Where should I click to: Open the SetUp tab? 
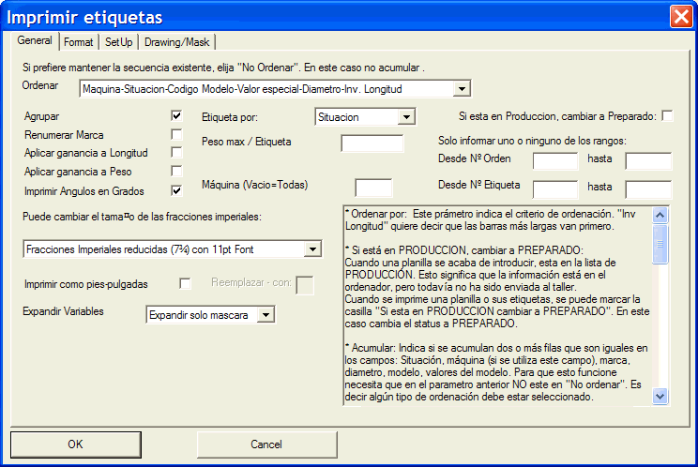tap(118, 42)
